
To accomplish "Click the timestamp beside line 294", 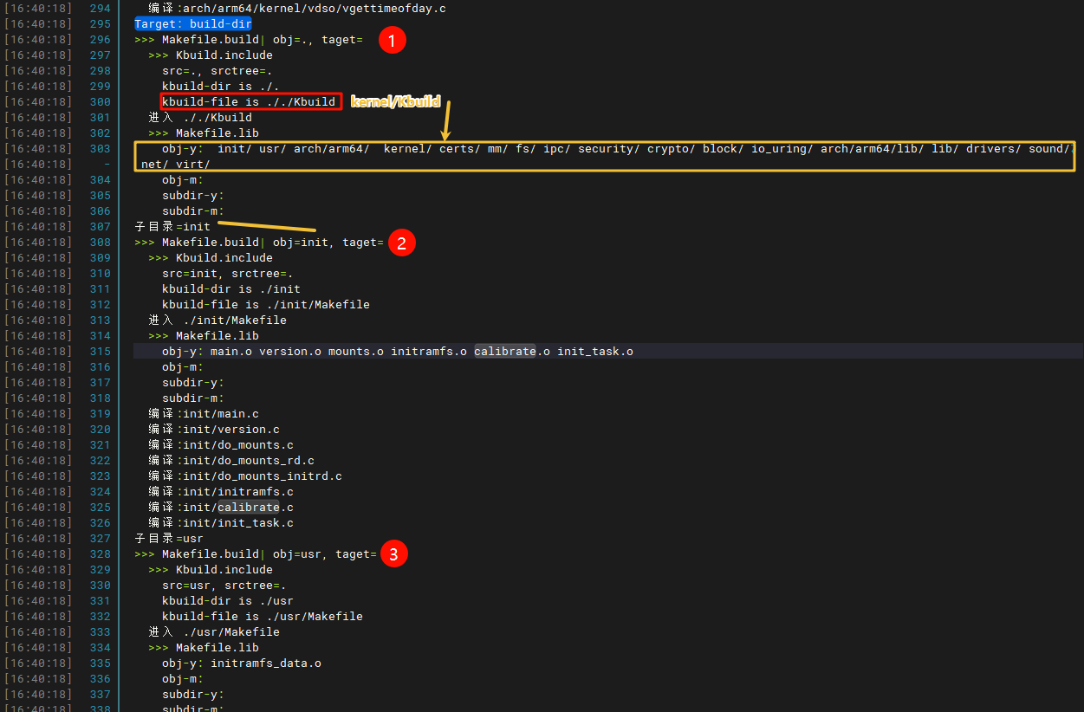I will (38, 9).
